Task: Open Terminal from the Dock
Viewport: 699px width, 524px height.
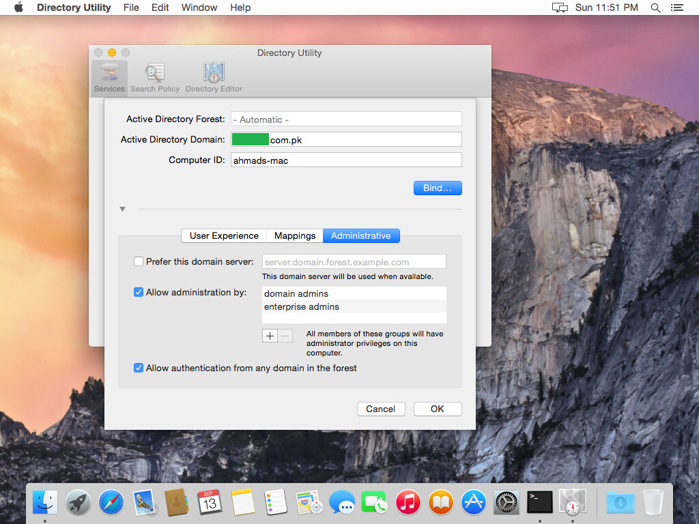Action: (x=539, y=502)
